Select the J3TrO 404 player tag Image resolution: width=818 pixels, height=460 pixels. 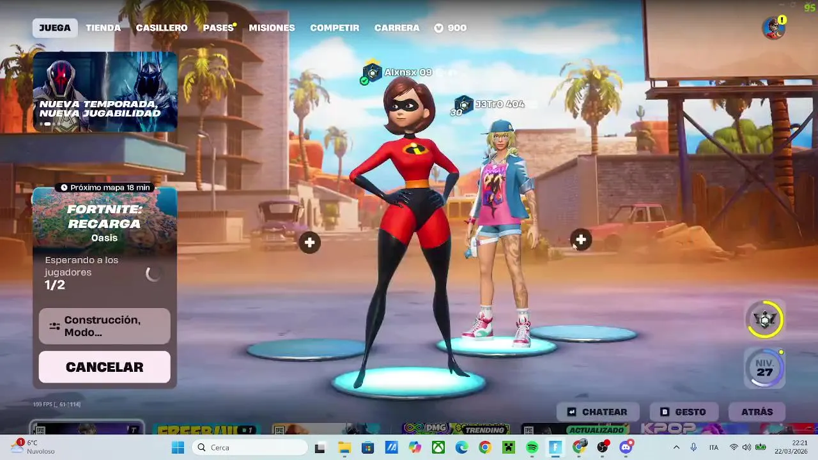pyautogui.click(x=490, y=104)
